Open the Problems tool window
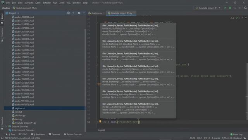This screenshot has width=248, height=140. point(38,134)
